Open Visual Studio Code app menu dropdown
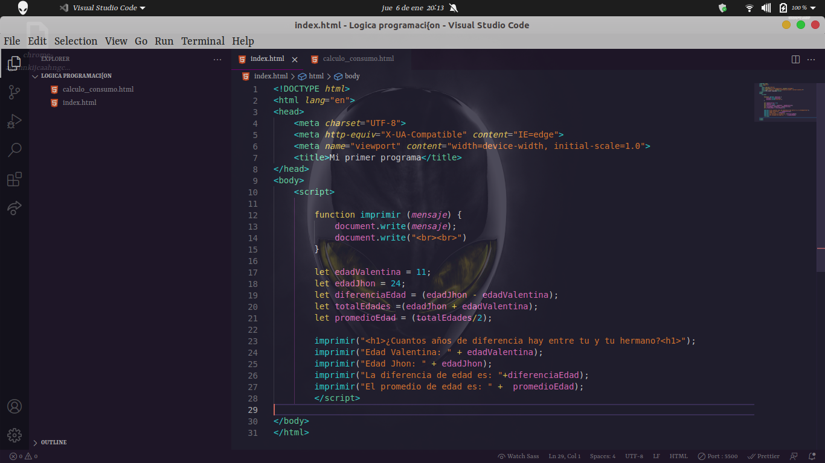 tap(103, 8)
